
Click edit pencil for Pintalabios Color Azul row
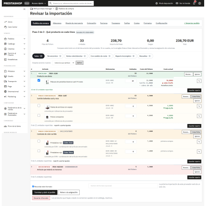[199, 142]
